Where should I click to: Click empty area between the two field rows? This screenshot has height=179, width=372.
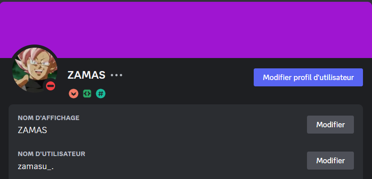click(x=161, y=143)
